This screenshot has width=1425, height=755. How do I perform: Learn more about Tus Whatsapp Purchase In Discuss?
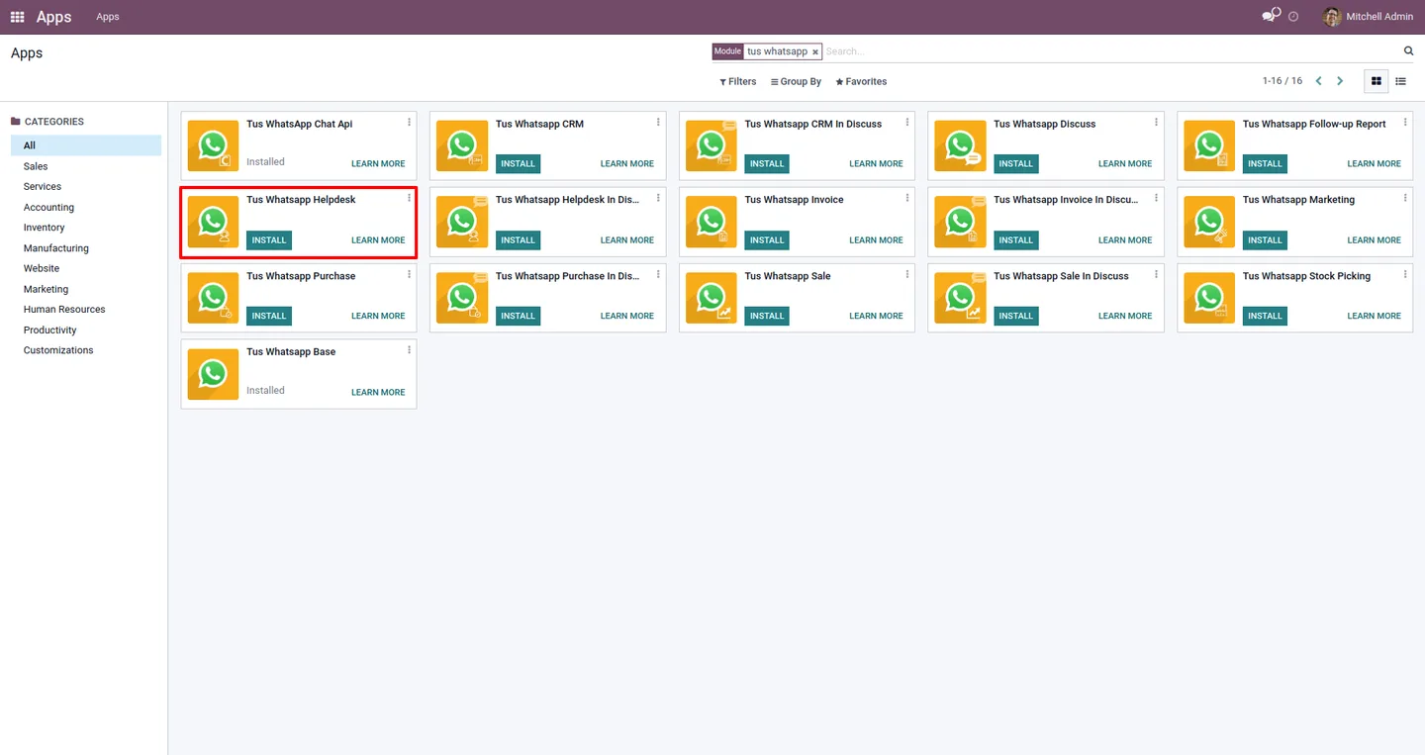[x=627, y=316]
